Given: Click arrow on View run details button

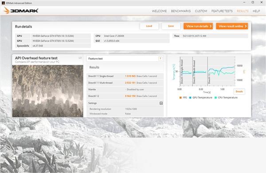Looking at the screenshot, I should tap(211, 26).
